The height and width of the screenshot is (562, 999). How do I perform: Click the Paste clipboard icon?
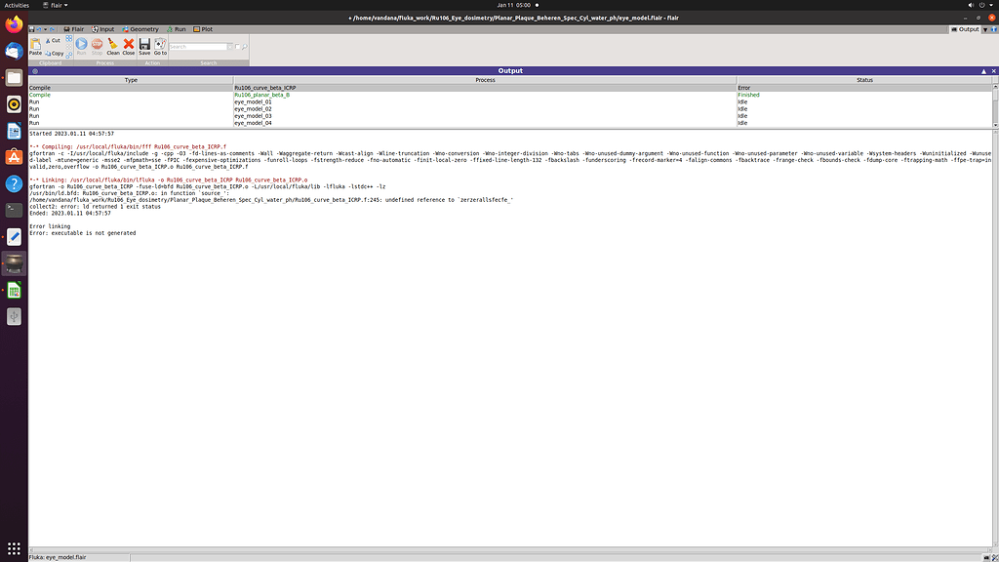pos(35,46)
